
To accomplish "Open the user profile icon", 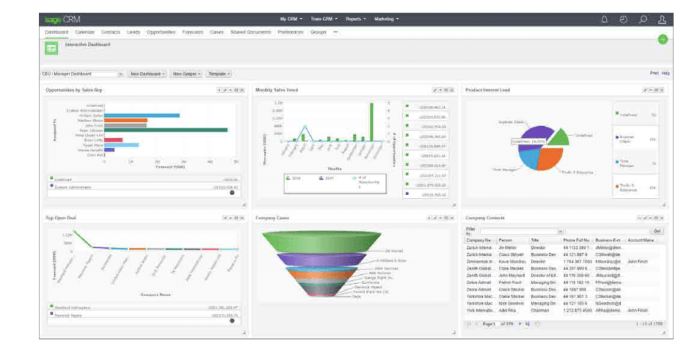I will click(662, 19).
